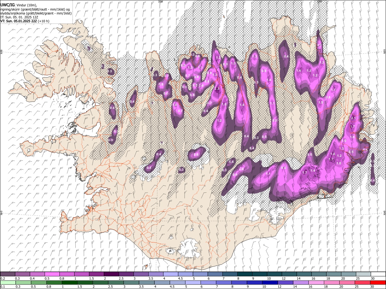Select the 0.8 magenta swatch in upper legend row
This screenshot has width=386, height=289.
click(67, 274)
